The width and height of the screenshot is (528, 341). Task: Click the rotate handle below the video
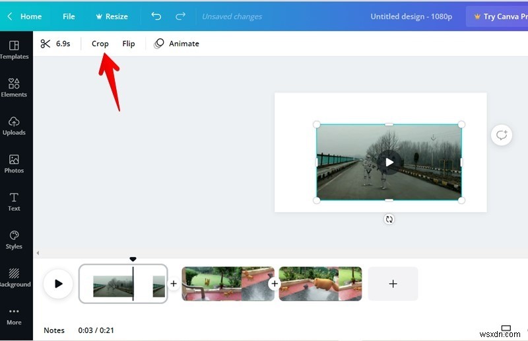[x=389, y=219]
